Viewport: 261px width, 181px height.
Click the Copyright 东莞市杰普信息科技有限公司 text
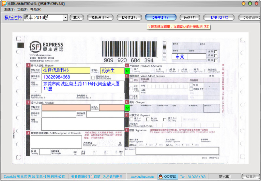(35, 177)
